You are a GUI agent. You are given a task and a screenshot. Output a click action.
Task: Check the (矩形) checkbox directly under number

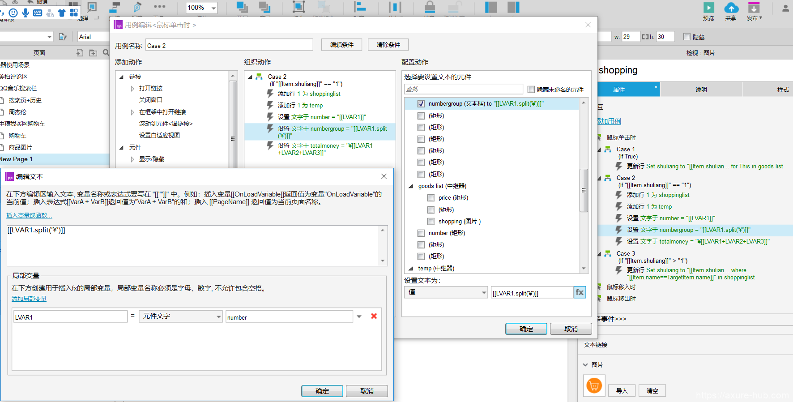pyautogui.click(x=421, y=245)
